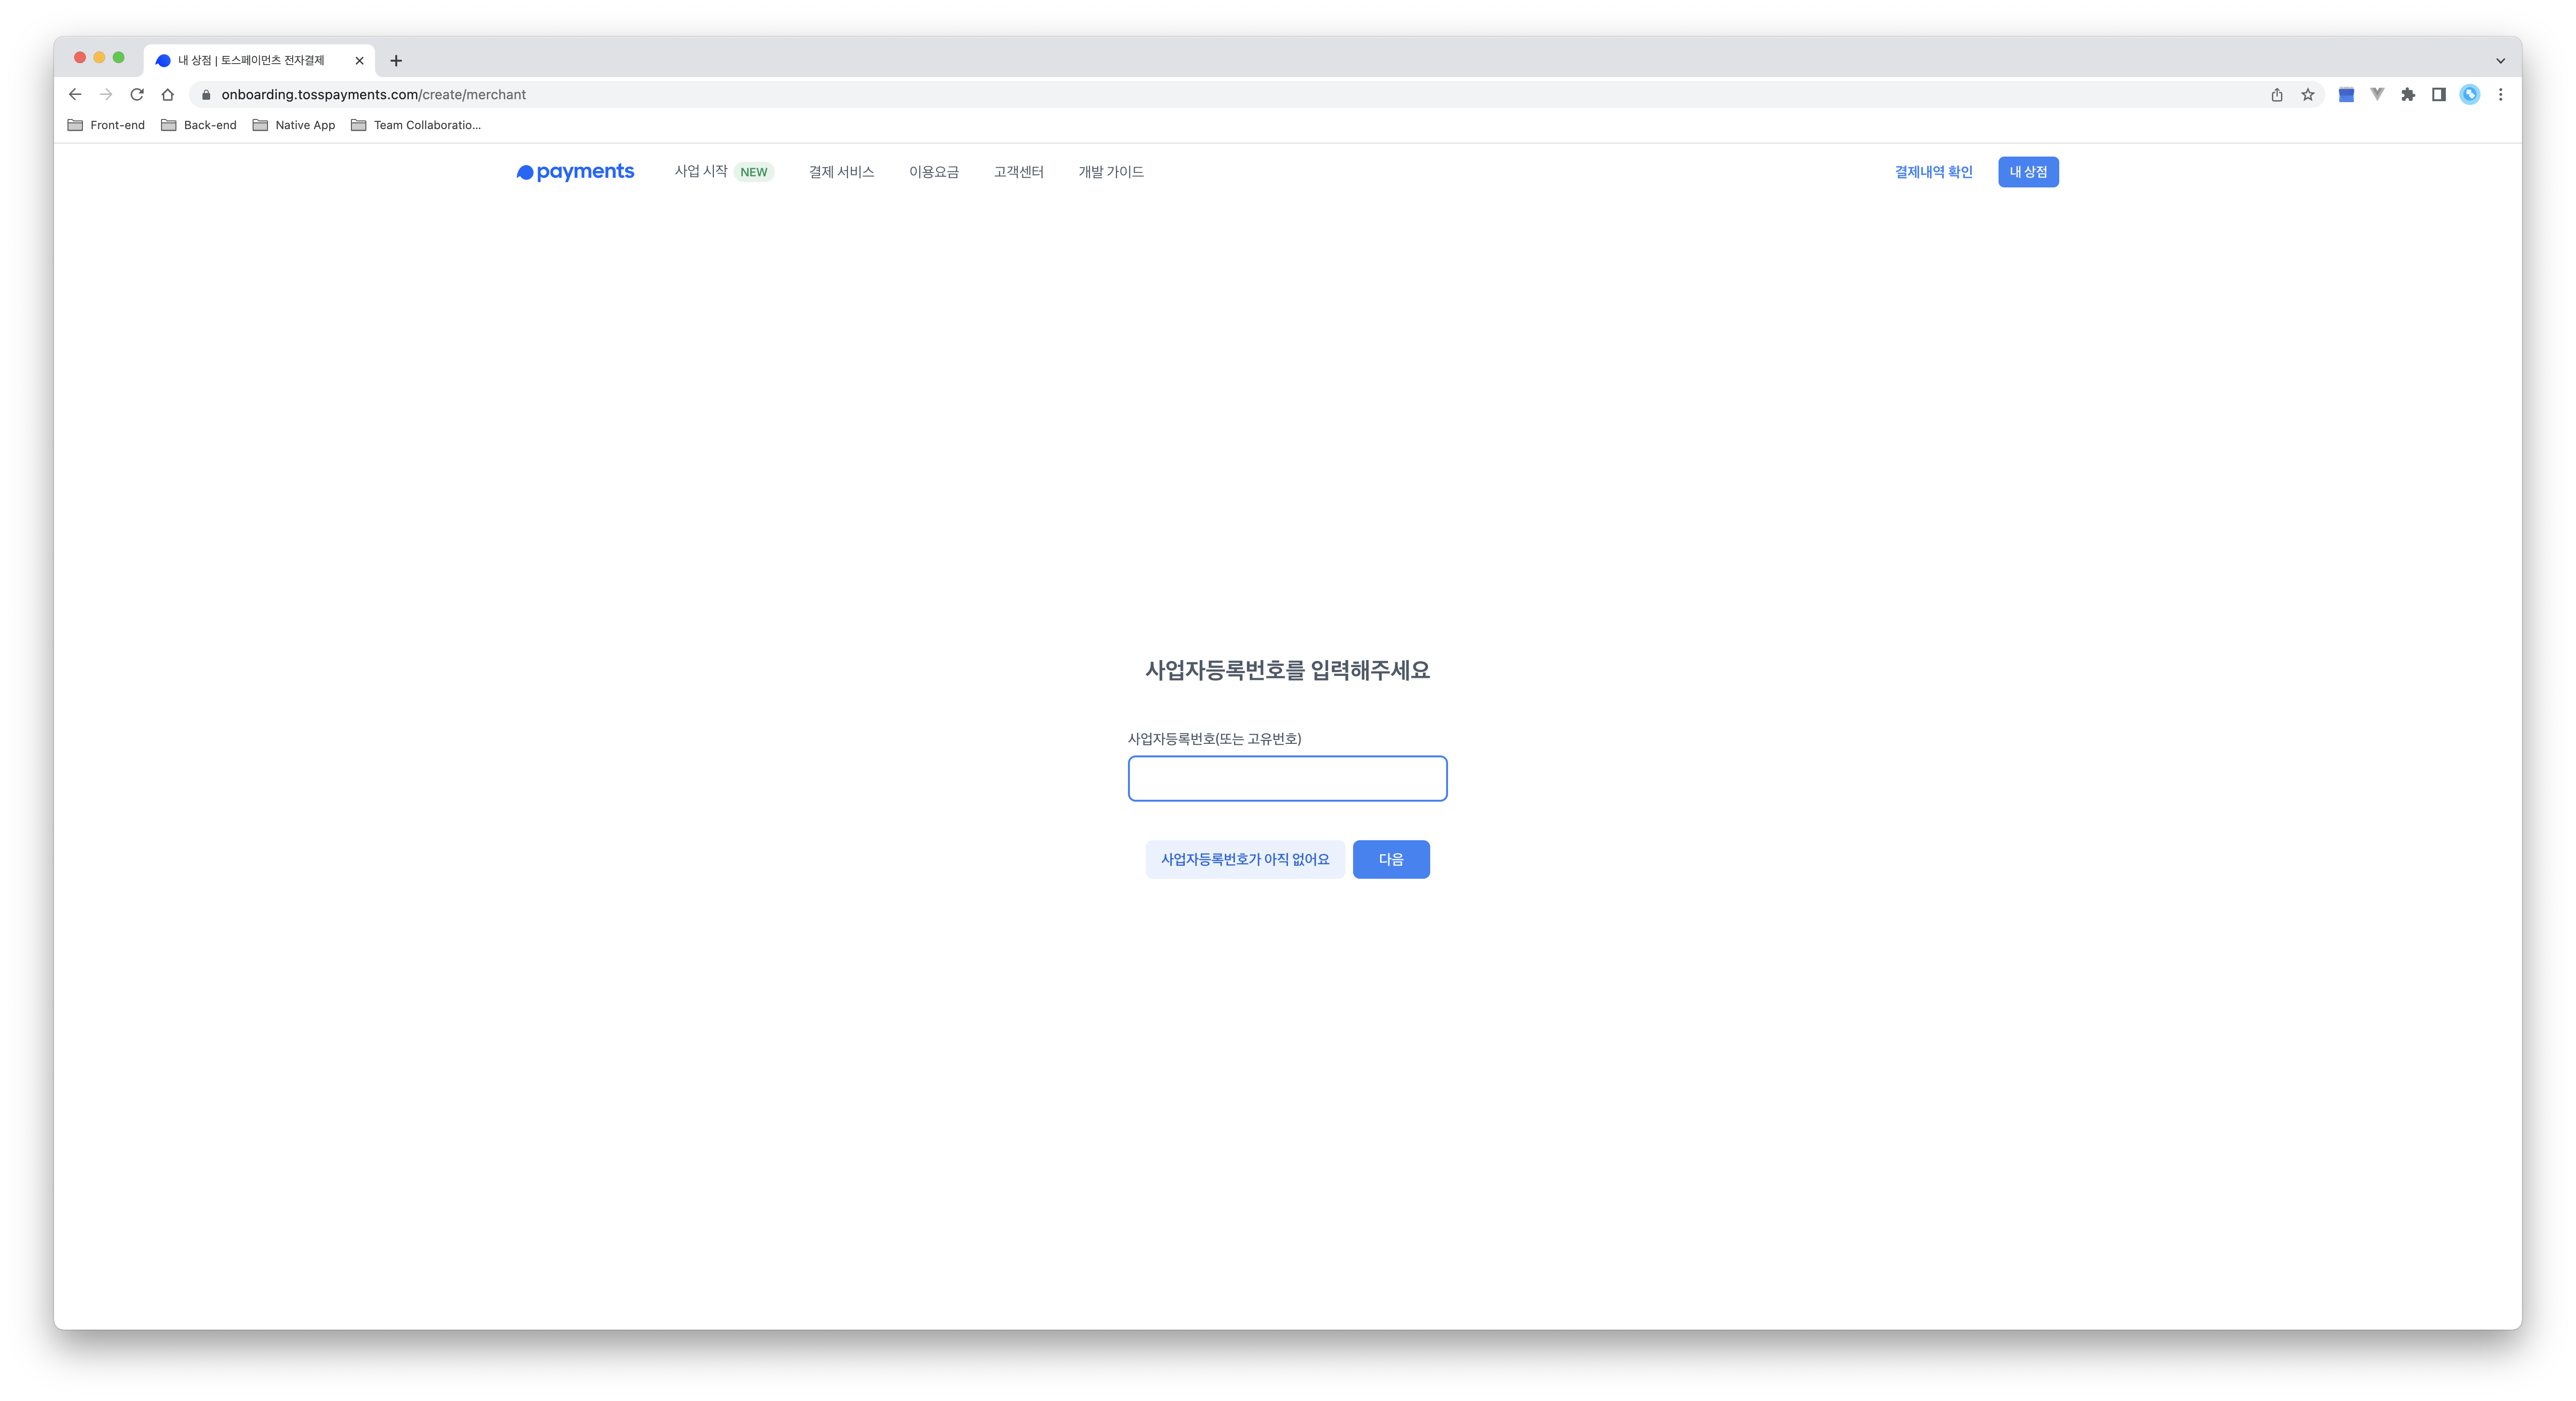Click the share page icon

coord(2276,94)
